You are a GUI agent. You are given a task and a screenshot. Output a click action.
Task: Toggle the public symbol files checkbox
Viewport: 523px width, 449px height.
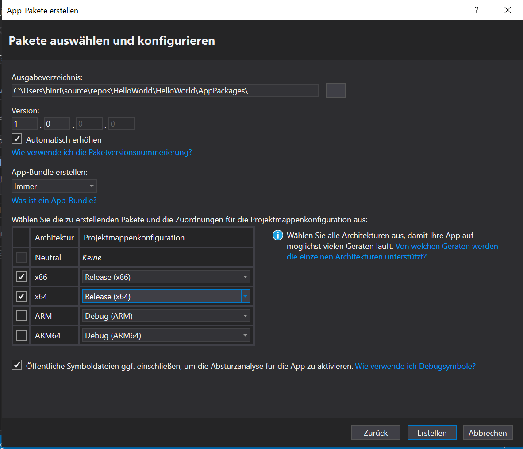pyautogui.click(x=17, y=365)
